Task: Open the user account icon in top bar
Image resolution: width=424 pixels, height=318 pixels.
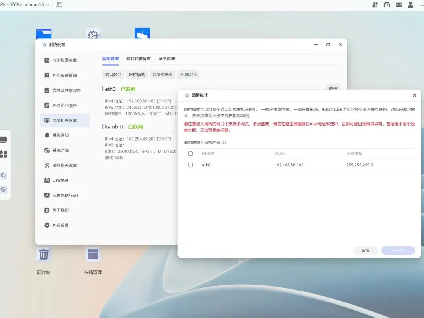Action: 411,5
